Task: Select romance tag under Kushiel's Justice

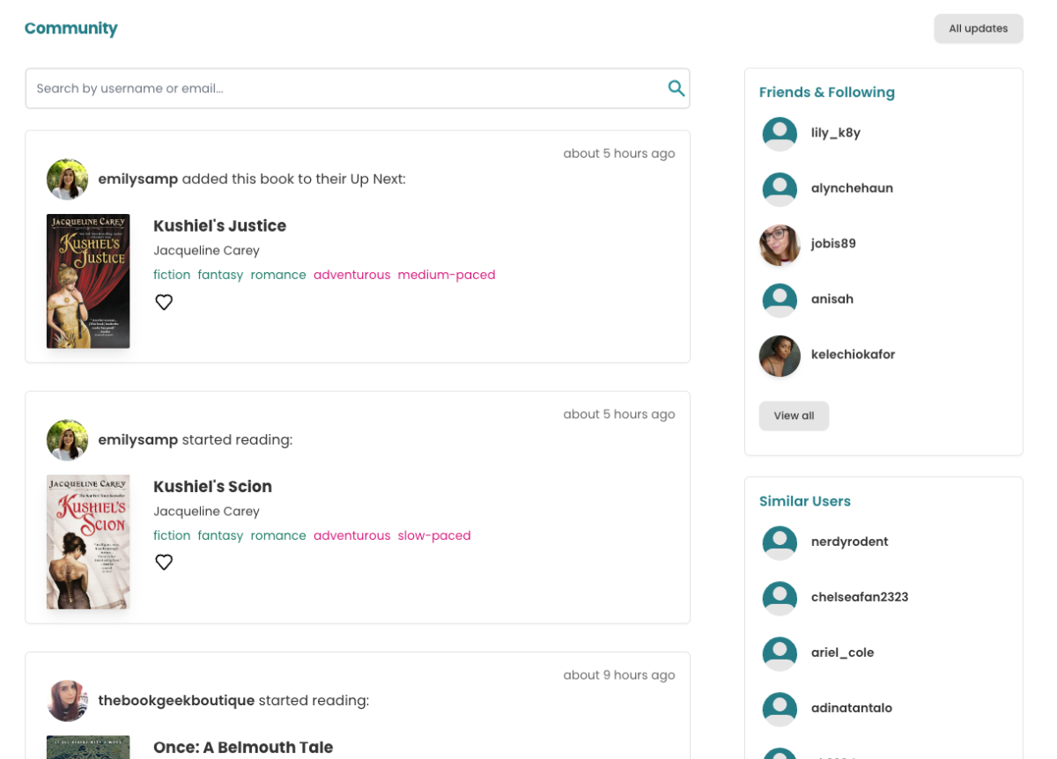Action: 278,275
